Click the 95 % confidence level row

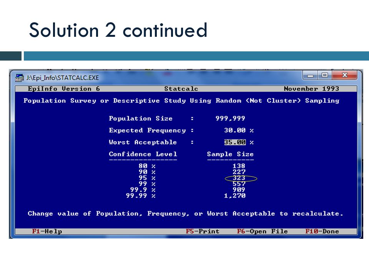click(x=147, y=178)
